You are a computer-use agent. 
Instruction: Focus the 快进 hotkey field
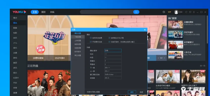click(113, 54)
